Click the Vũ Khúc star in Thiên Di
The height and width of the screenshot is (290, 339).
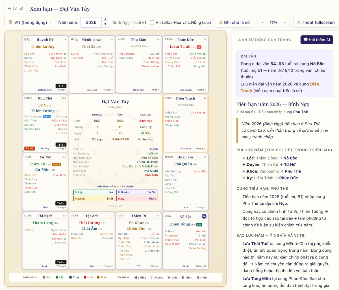pos(136,223)
